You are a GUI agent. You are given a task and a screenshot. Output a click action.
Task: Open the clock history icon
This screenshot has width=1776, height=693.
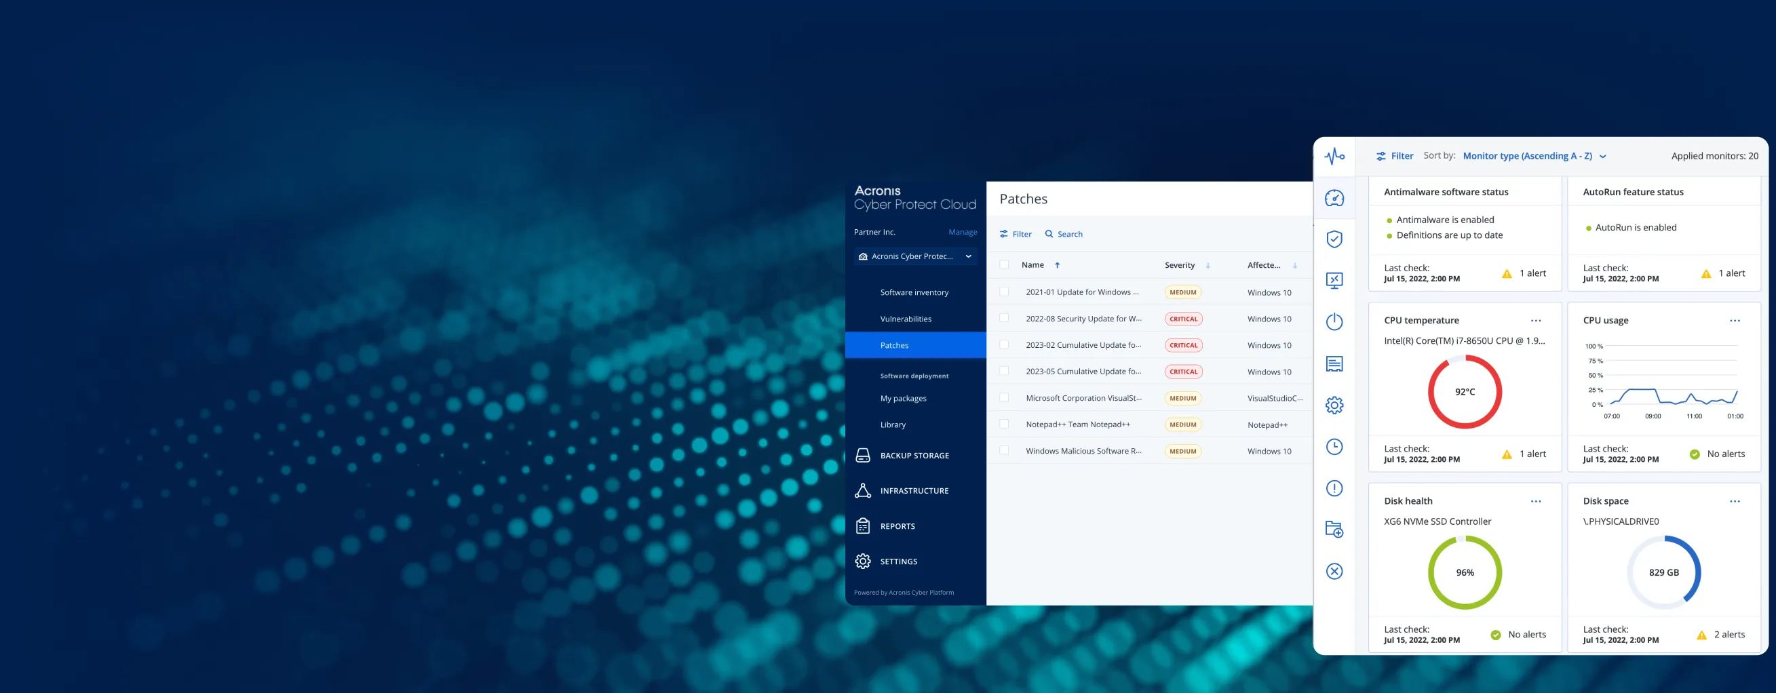click(1334, 446)
